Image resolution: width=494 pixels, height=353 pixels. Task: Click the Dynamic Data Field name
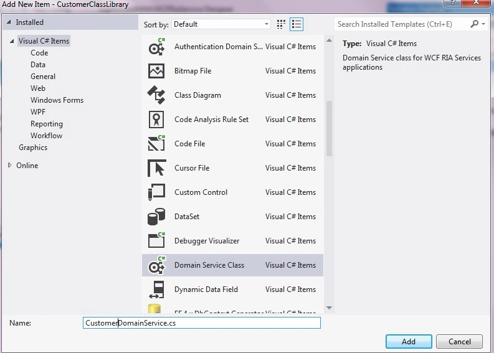coord(206,289)
